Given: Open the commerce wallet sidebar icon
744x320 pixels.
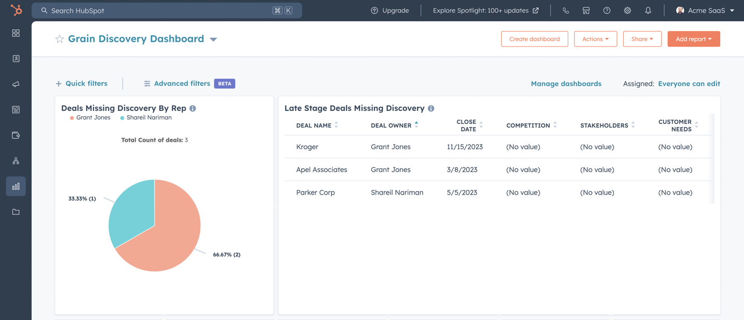Looking at the screenshot, I should (16, 135).
